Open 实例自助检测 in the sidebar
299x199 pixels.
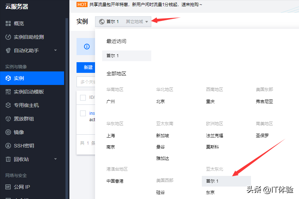[32, 37]
